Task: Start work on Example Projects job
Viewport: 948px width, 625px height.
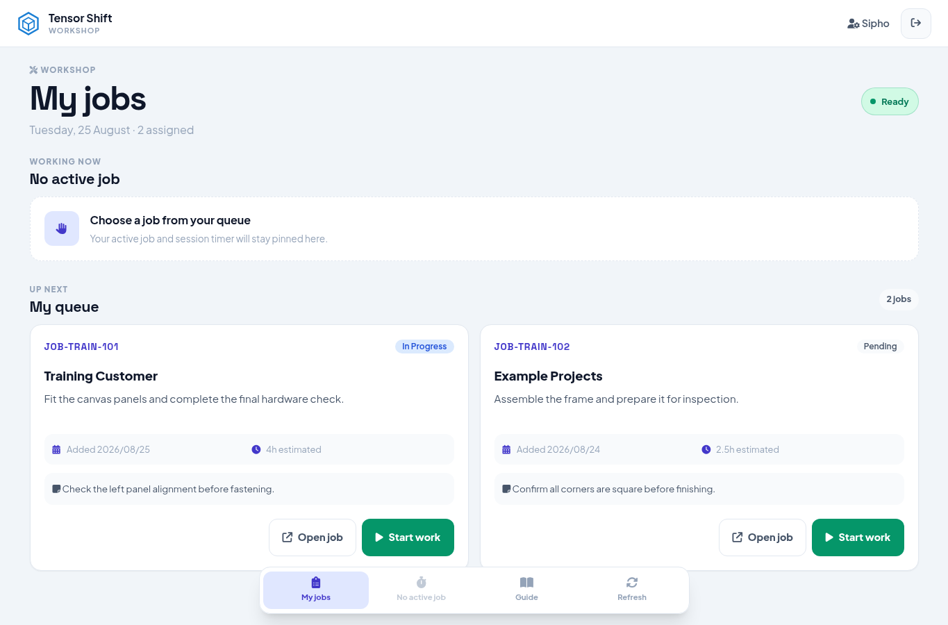Action: (x=858, y=537)
